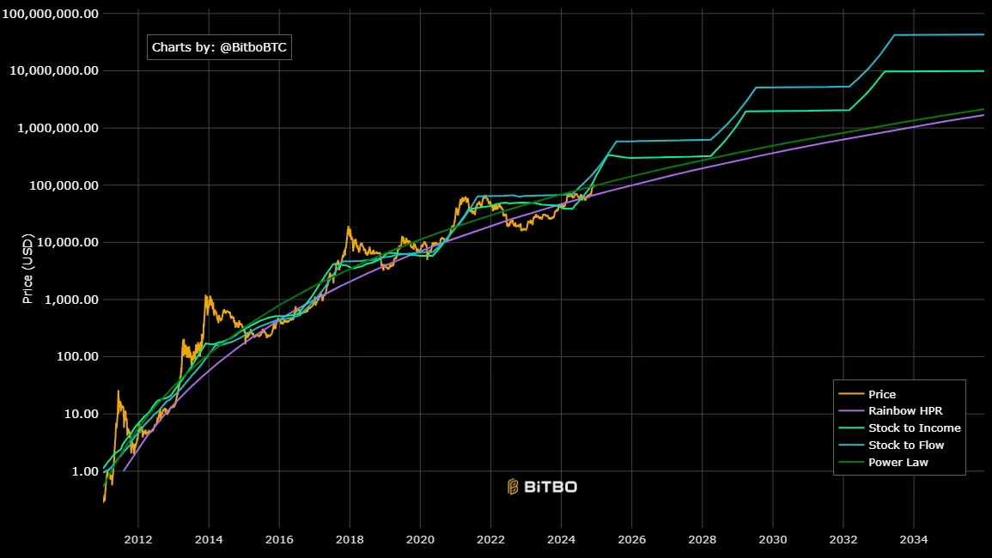The image size is (992, 558).
Task: Open the Stock to Income legend entry
Action: point(898,428)
